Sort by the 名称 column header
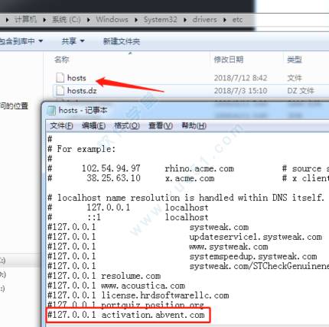Image resolution: width=329 pixels, height=327 pixels. (62, 60)
